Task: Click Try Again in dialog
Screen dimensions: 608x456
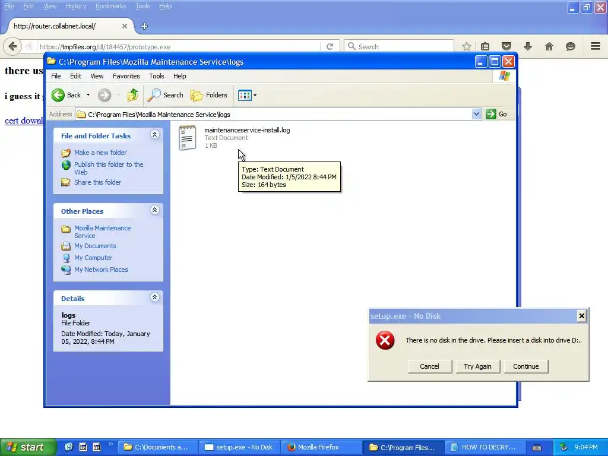Action: [477, 366]
